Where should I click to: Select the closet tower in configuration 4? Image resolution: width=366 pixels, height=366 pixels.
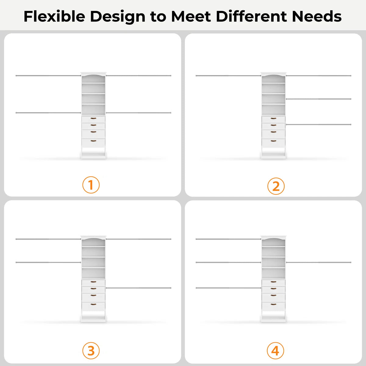(x=274, y=279)
